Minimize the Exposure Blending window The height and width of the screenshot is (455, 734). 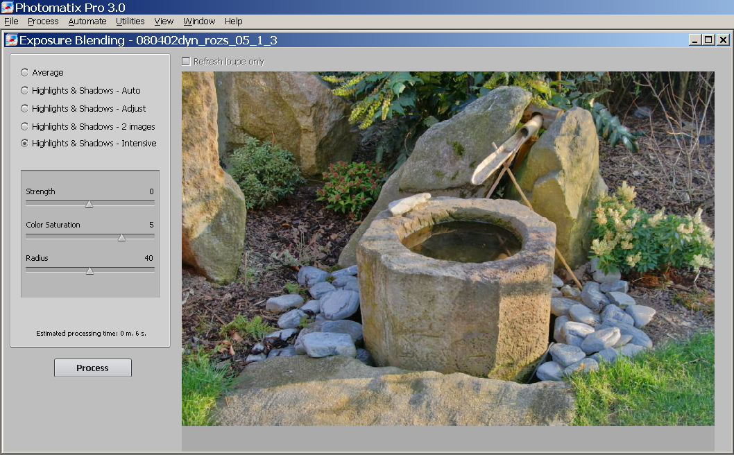[695, 40]
